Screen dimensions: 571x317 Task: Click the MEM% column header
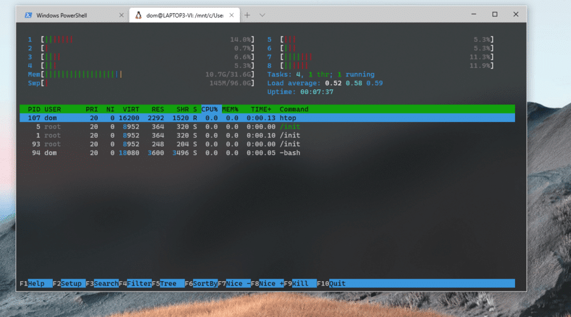(230, 109)
